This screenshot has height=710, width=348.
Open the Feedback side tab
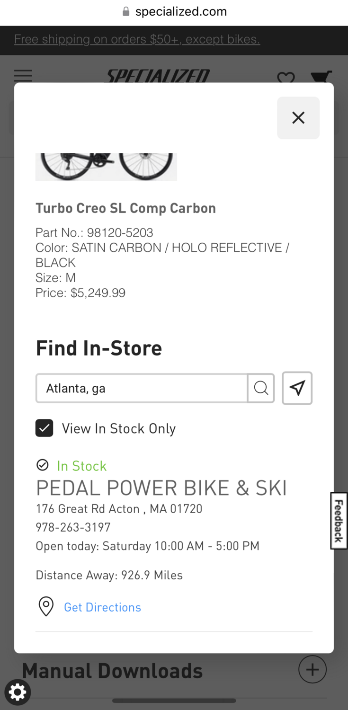tap(339, 521)
